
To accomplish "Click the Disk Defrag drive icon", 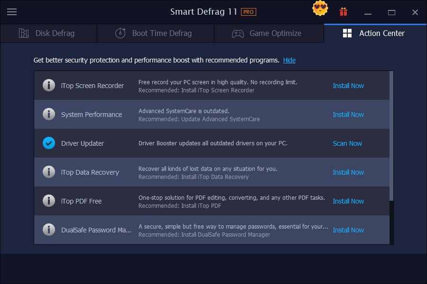I will pos(24,33).
